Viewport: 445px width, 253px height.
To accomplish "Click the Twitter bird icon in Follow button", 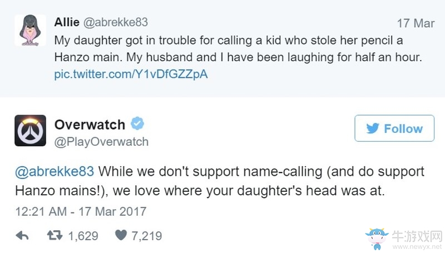I will (373, 128).
